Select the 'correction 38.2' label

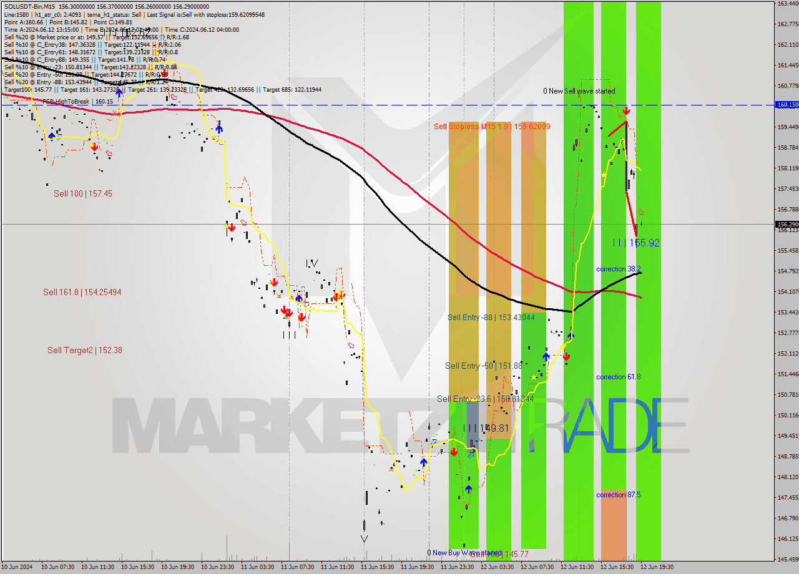pyautogui.click(x=618, y=269)
